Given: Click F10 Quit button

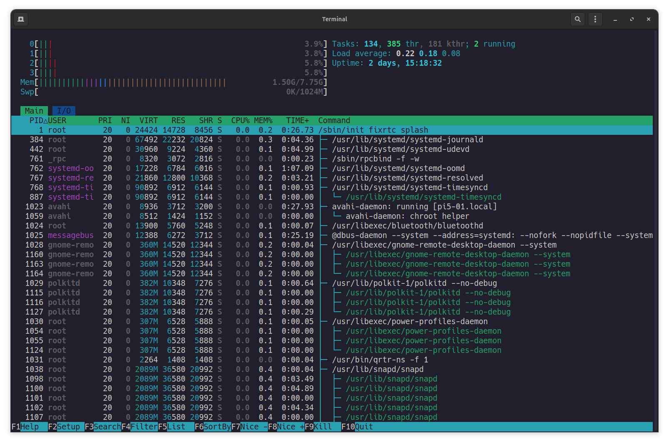Looking at the screenshot, I should pos(357,427).
